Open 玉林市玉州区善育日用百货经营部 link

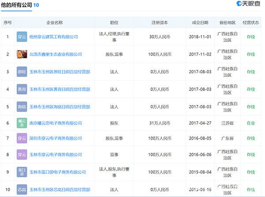(x=60, y=89)
